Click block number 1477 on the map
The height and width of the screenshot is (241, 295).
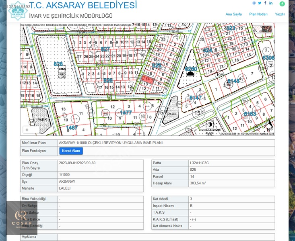126,112
